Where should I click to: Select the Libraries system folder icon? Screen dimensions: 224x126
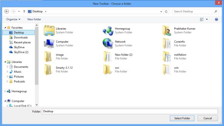coord(49,30)
